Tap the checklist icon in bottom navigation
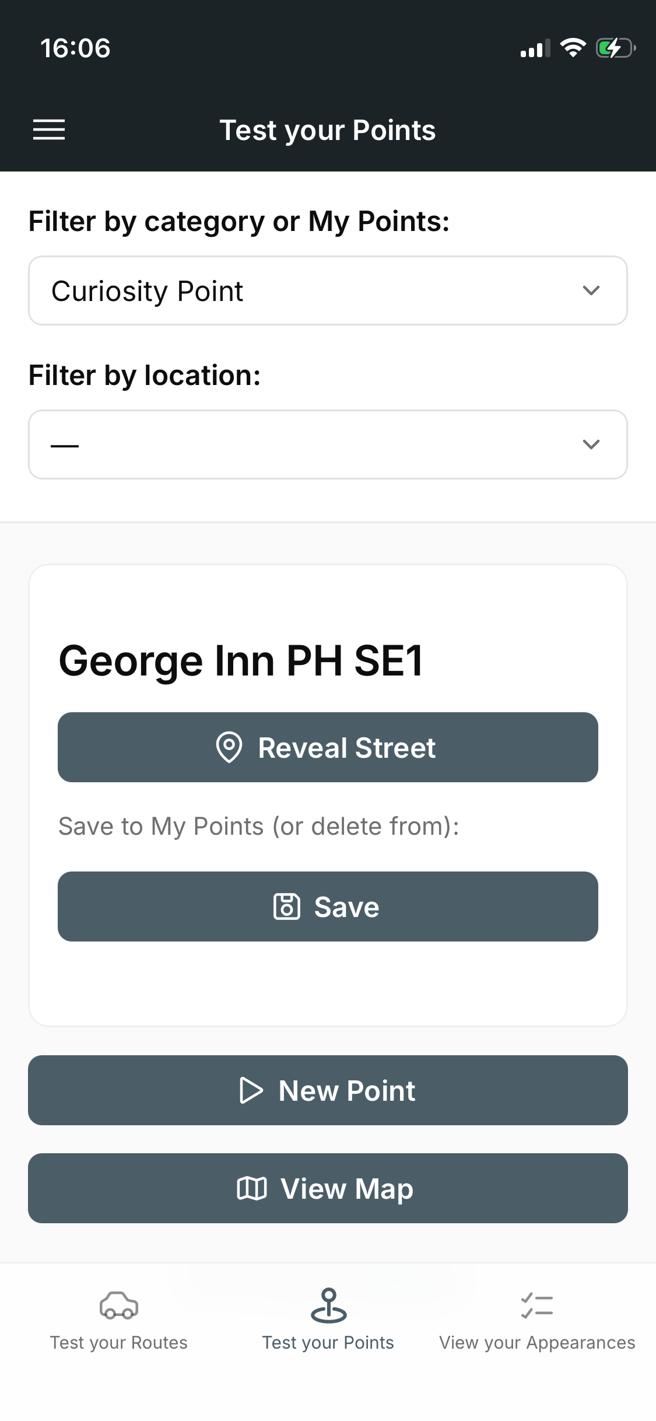Image resolution: width=656 pixels, height=1421 pixels. click(537, 1305)
